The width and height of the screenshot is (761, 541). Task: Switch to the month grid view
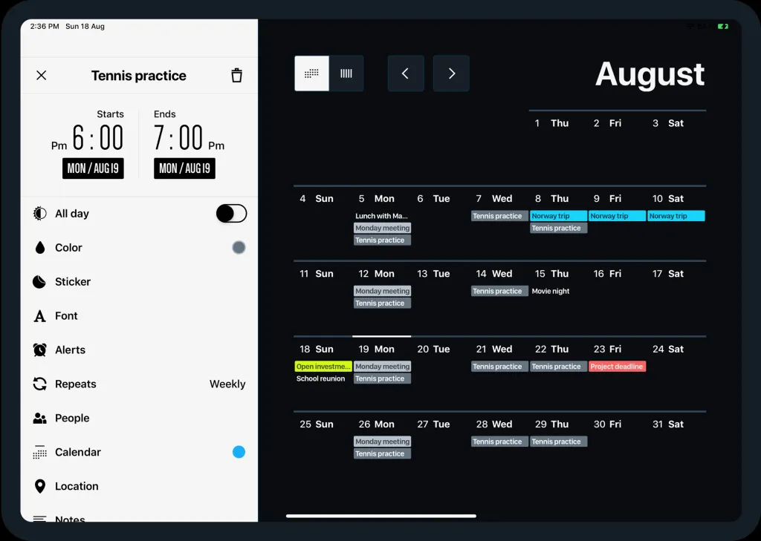click(312, 73)
